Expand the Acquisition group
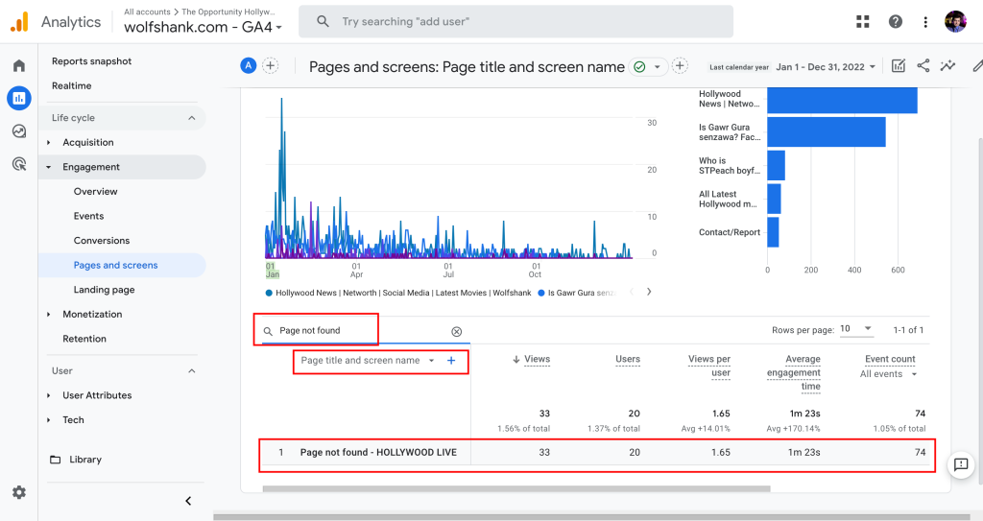 (49, 143)
